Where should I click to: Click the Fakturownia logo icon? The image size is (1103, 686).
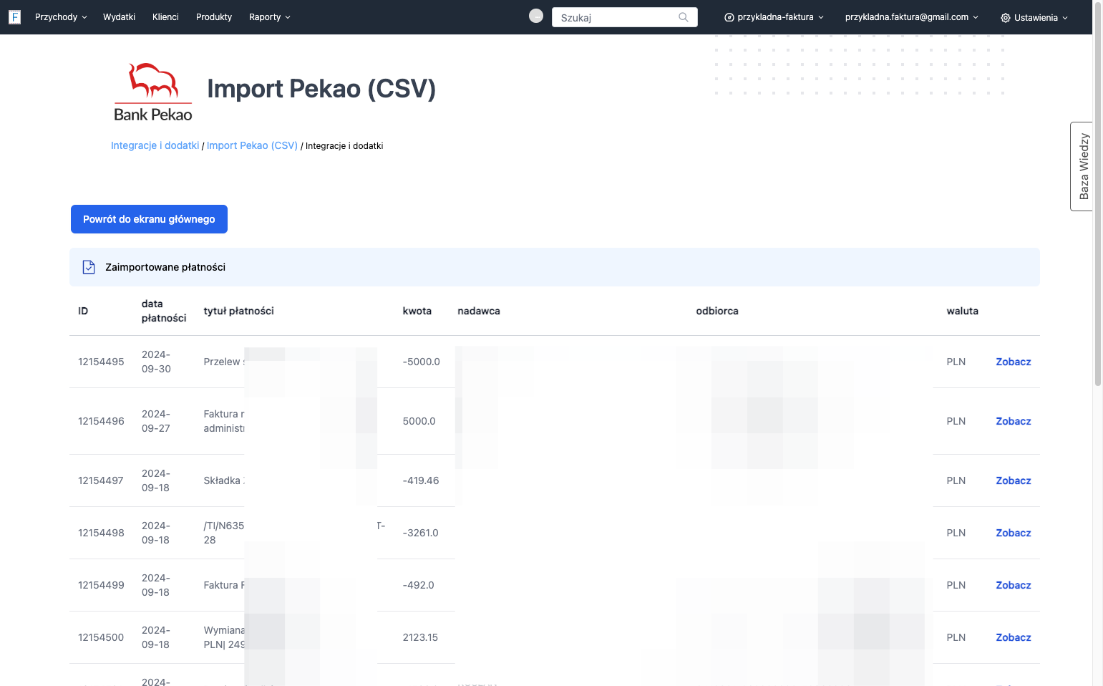[x=14, y=17]
